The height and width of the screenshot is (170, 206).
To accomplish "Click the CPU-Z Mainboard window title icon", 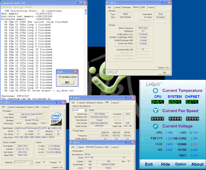I will [x=71, y=142].
